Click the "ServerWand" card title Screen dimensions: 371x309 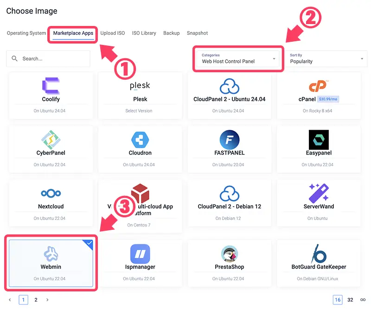(319, 207)
